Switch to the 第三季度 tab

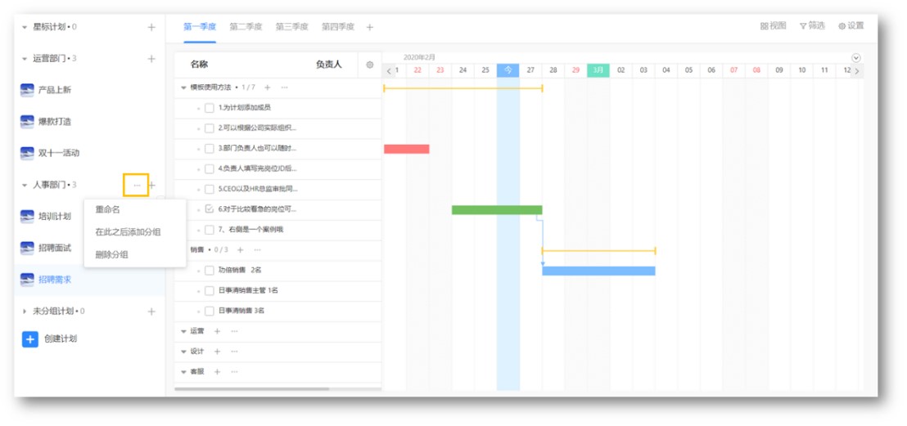(291, 27)
